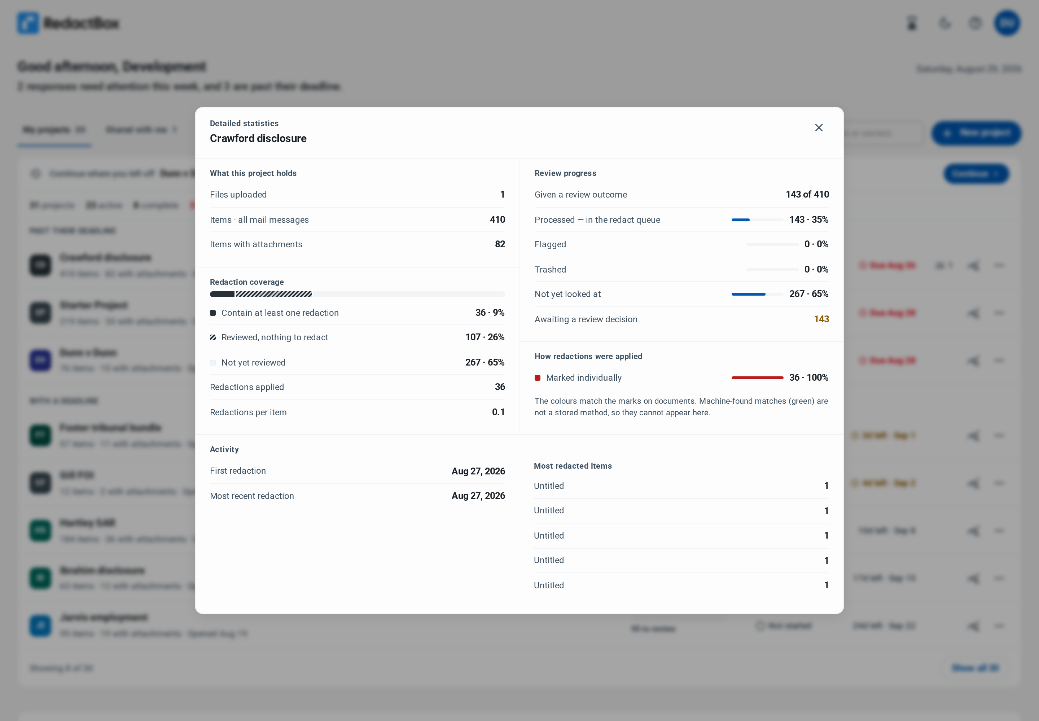Viewport: 1039px width, 721px height.
Task: Open more options for Foster tribunal bundle row
Action: tap(999, 435)
